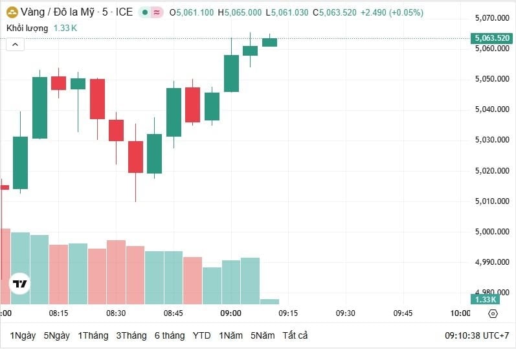Viewport: 516px width, 349px height.
Task: Select the 1Ngày time range
Action: [23, 335]
